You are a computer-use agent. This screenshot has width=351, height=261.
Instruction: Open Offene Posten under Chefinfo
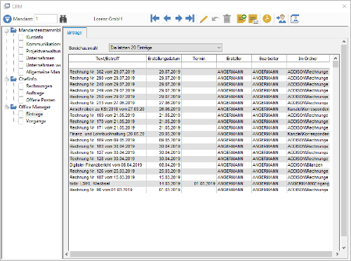(x=41, y=100)
